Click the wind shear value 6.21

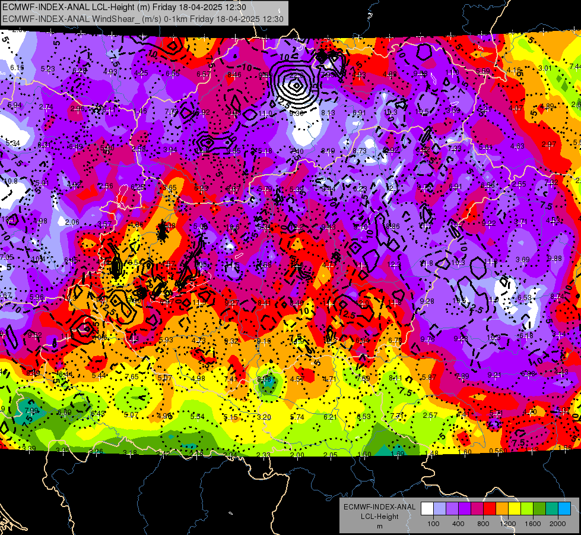[330, 417]
